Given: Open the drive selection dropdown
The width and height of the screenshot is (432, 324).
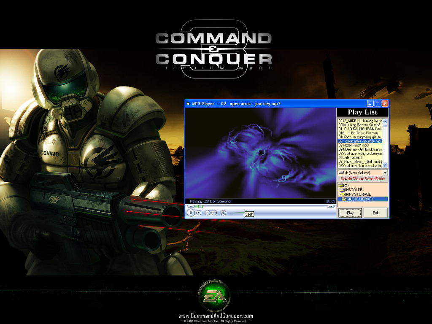Looking at the screenshot, I should (x=385, y=173).
